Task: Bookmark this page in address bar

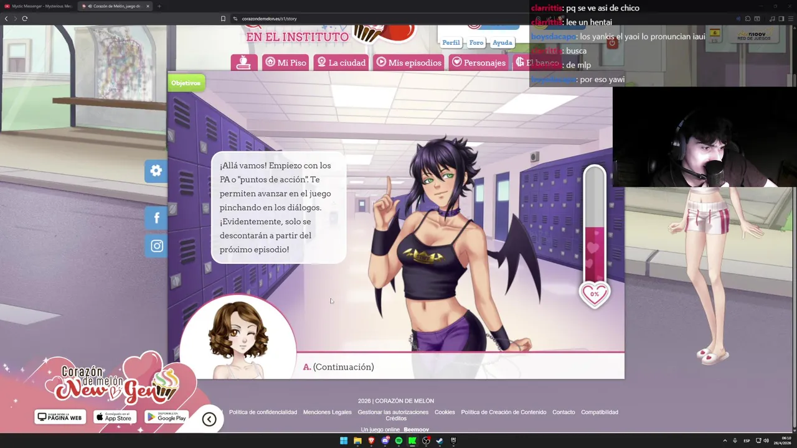Action: coord(223,19)
